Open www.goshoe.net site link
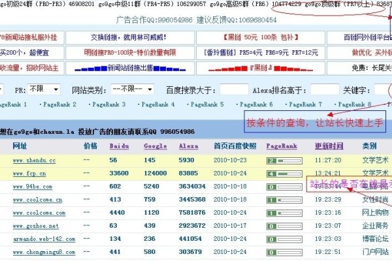The width and height of the screenshot is (392, 261). tap(36, 226)
